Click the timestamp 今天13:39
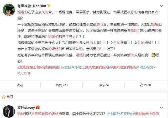The height and width of the screenshot is (118, 168). pos(24,73)
